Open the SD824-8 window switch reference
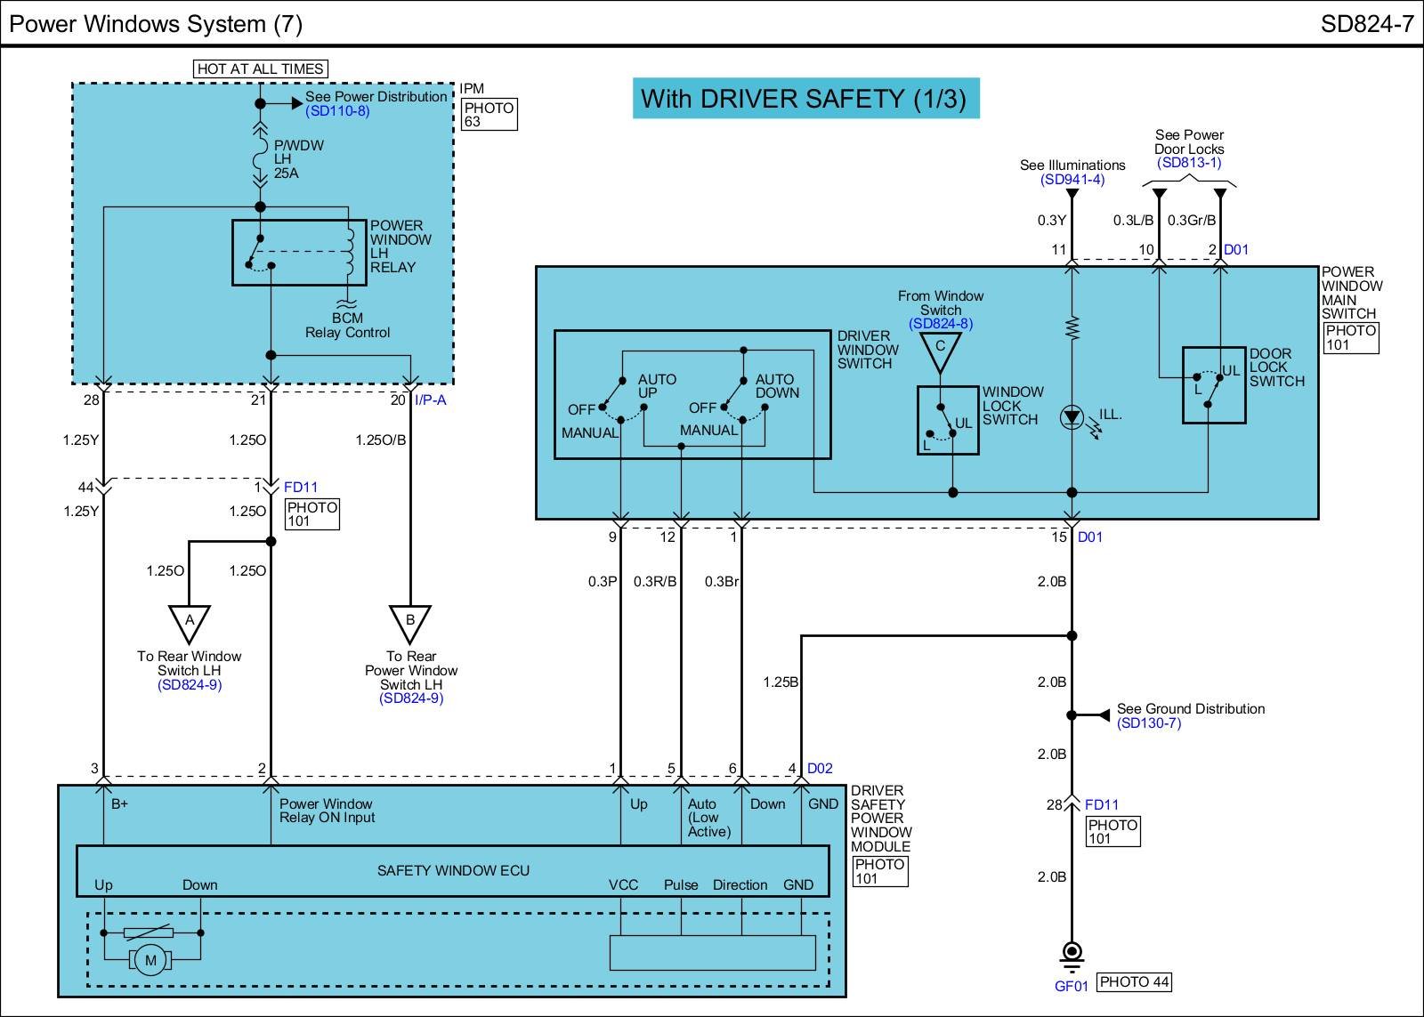 coord(941,324)
